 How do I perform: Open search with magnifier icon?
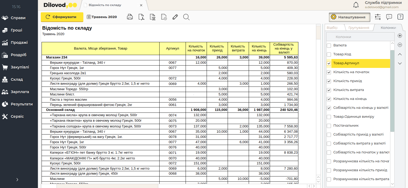coord(186,17)
